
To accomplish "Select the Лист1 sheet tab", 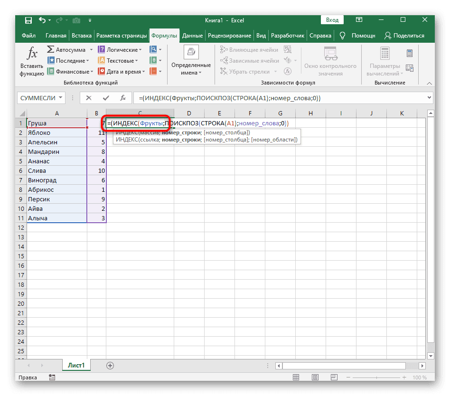I will point(76,365).
